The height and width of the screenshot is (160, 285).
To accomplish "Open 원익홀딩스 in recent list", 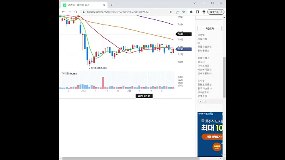I will coord(203,51).
